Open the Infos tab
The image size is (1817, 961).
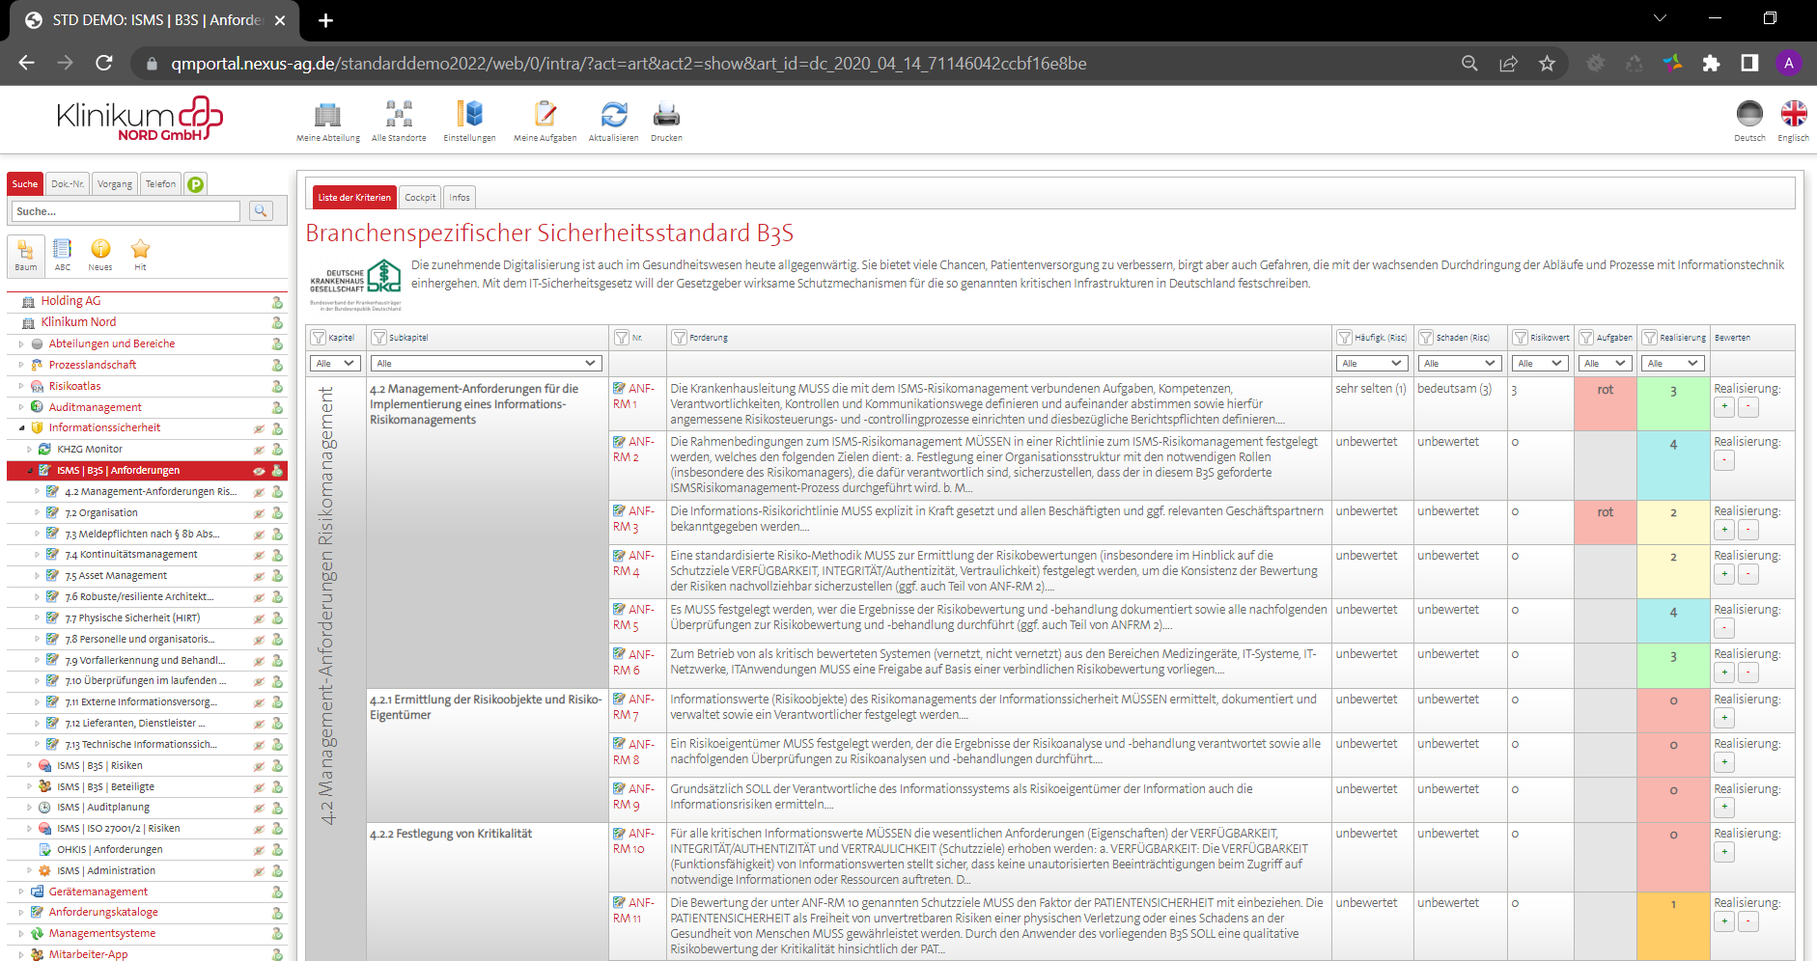459,197
